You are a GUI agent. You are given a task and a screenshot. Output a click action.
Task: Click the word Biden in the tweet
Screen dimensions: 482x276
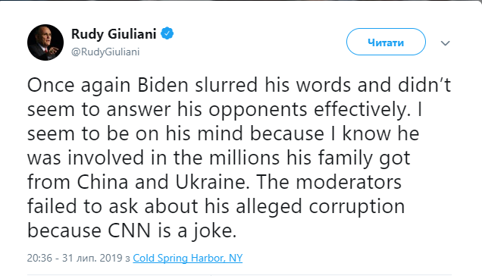point(163,85)
